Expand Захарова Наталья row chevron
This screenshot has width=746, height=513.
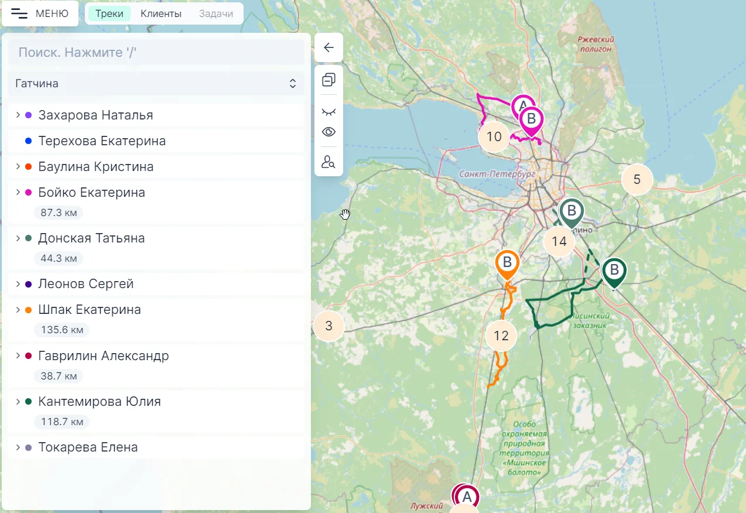coord(18,115)
